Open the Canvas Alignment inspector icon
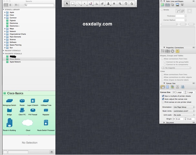The height and width of the screenshot is (155, 196). pyautogui.click(x=177, y=87)
